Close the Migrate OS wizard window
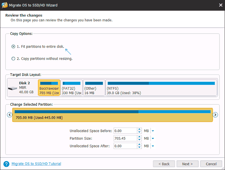This screenshot has width=225, height=170. (220, 5)
